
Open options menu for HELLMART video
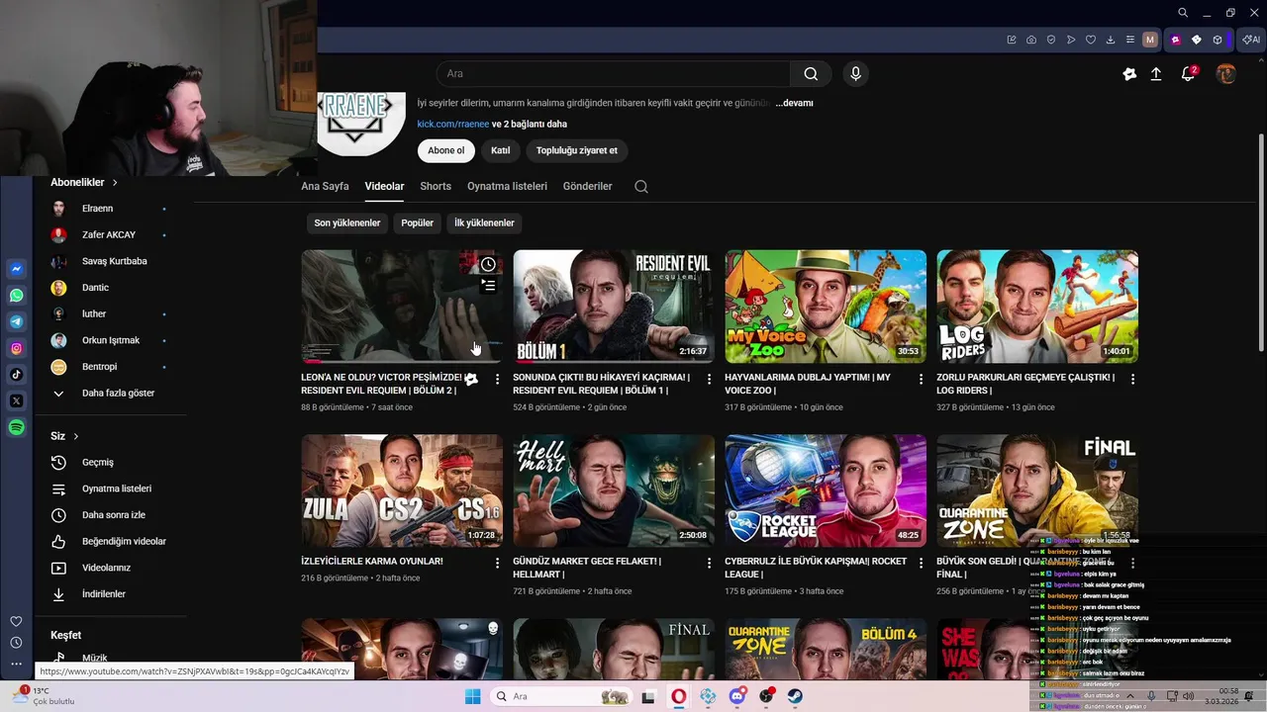click(x=709, y=563)
